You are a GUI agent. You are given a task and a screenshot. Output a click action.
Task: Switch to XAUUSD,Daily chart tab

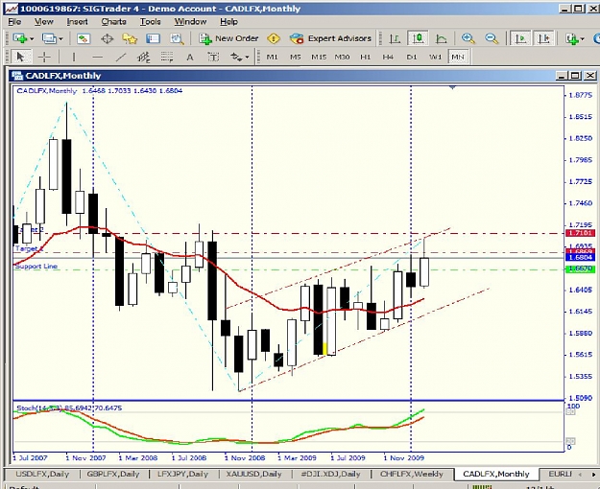point(253,474)
